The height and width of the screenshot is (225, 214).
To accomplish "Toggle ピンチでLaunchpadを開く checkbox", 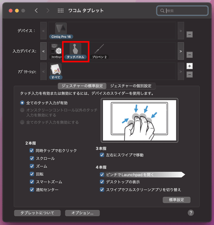I will coord(102,175).
